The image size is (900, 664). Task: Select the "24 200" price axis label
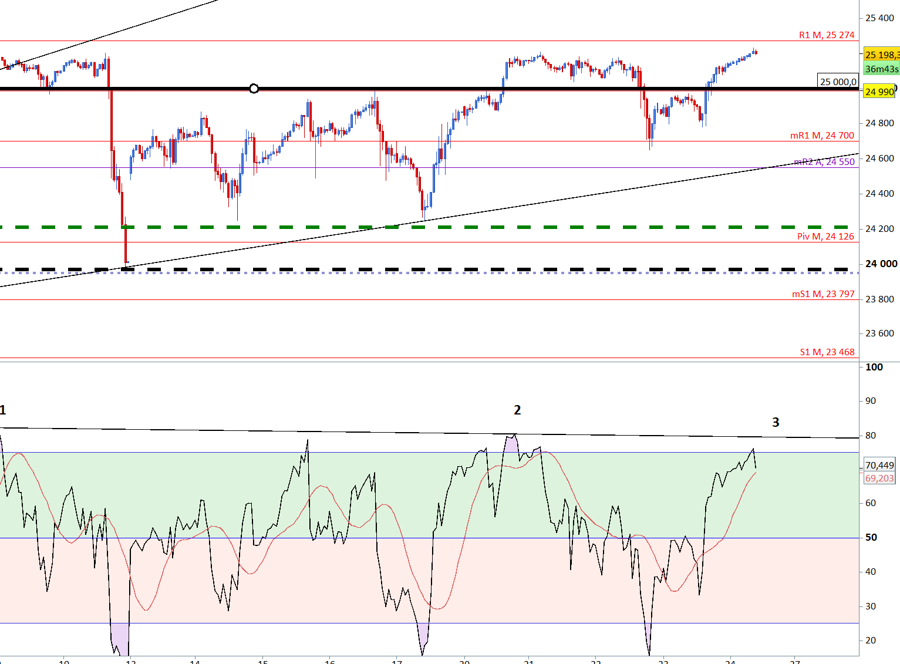[879, 229]
